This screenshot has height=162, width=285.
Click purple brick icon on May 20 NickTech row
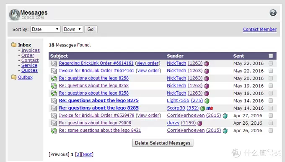[207, 78]
